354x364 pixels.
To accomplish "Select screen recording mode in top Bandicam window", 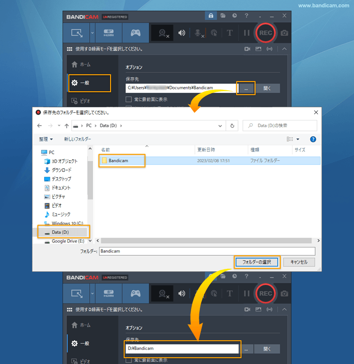I will click(77, 33).
